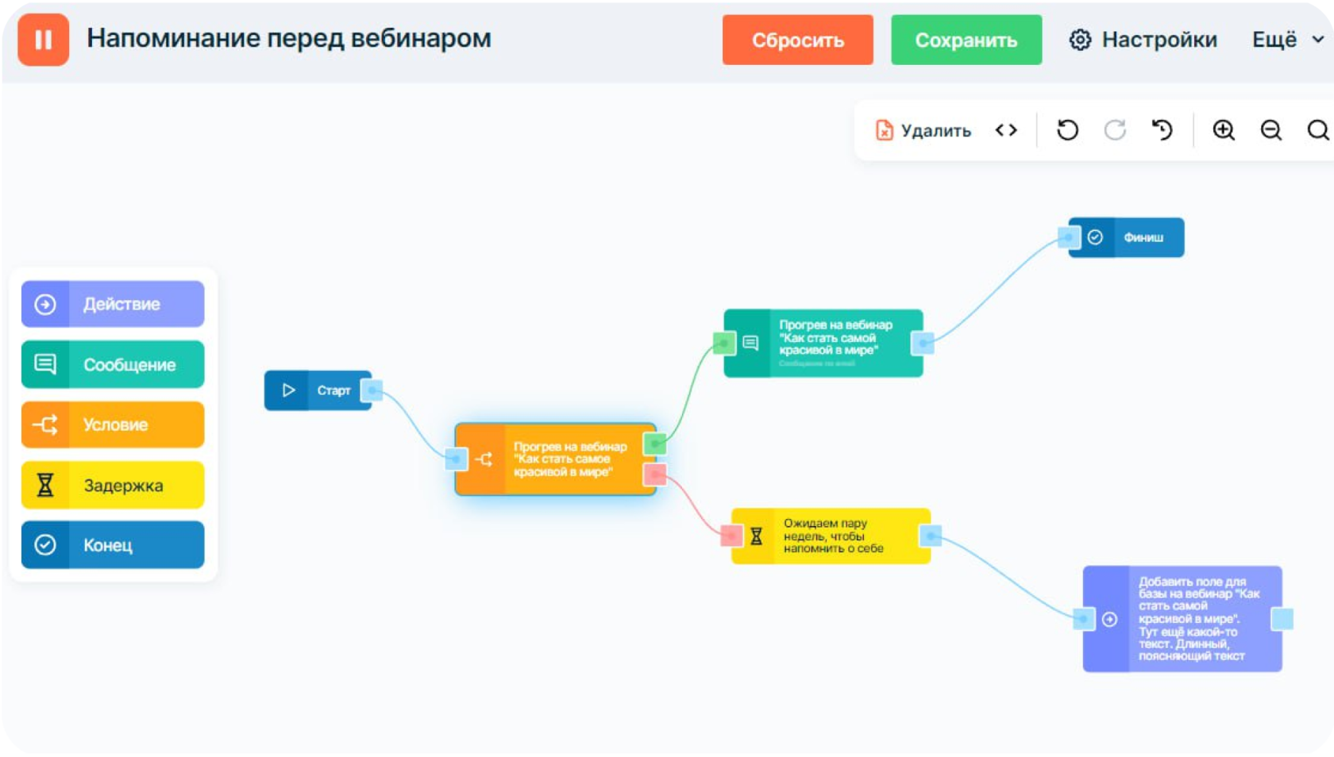Click the restore-history clock icon in the toolbar
The image size is (1334, 757).
(x=1162, y=130)
